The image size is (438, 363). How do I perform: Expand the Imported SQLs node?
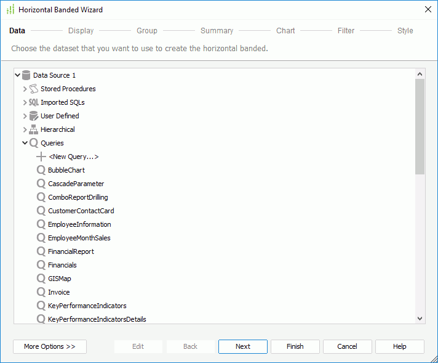point(25,102)
